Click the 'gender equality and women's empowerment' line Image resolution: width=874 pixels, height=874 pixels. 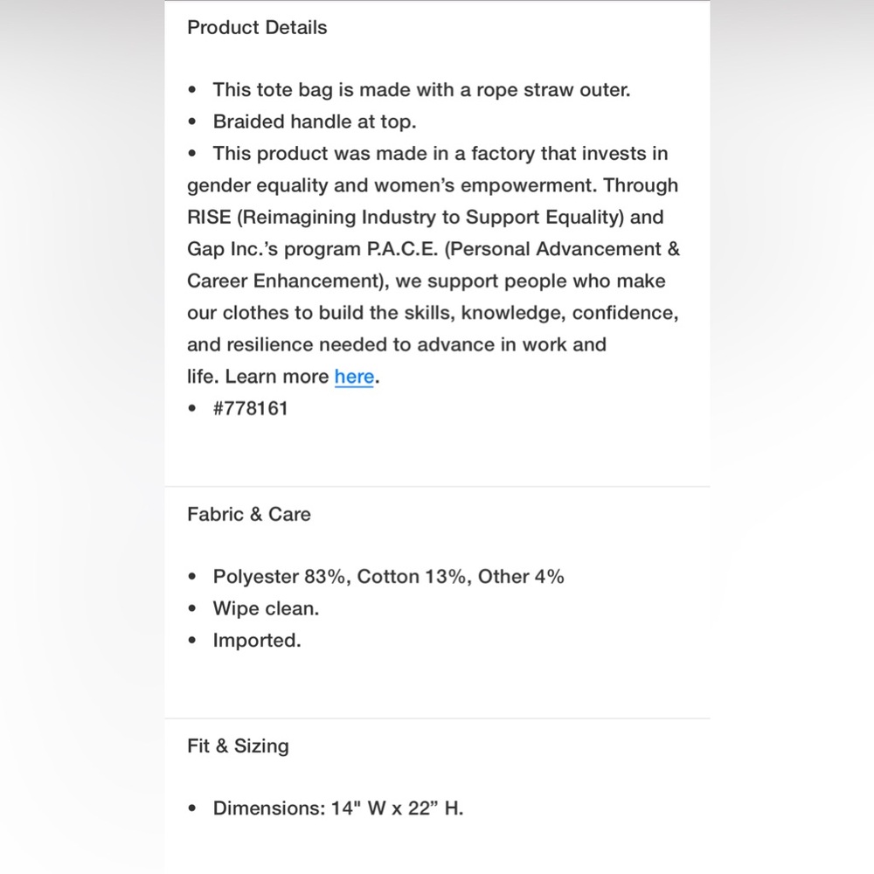433,185
